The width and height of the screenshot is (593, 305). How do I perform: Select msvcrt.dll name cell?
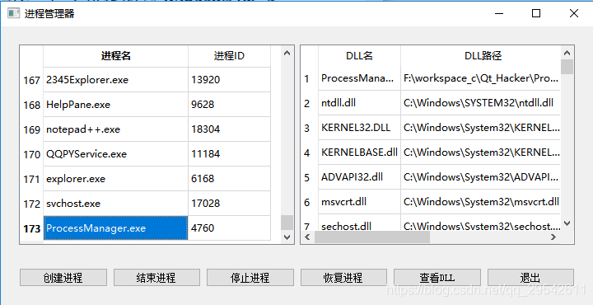(x=359, y=201)
